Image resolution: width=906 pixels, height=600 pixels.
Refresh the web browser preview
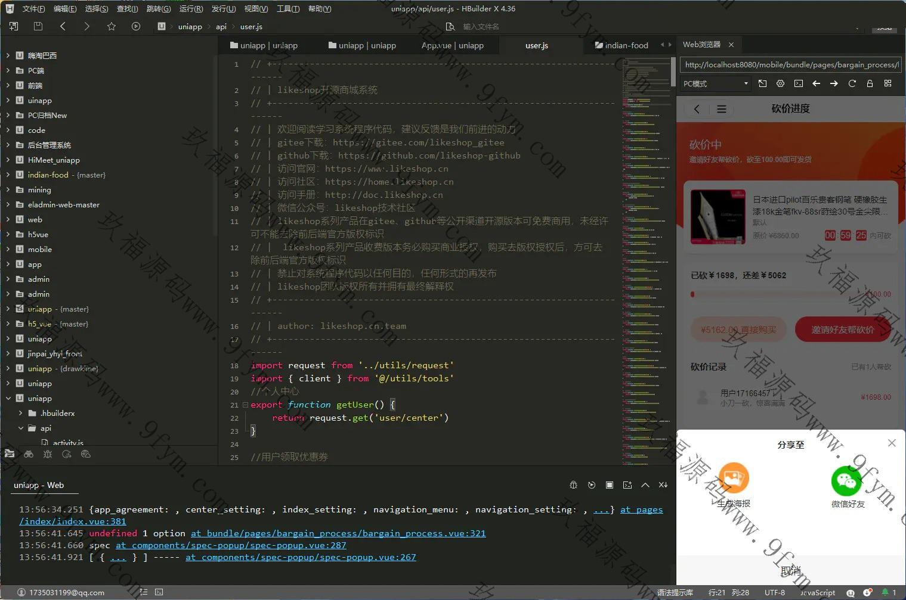point(852,83)
